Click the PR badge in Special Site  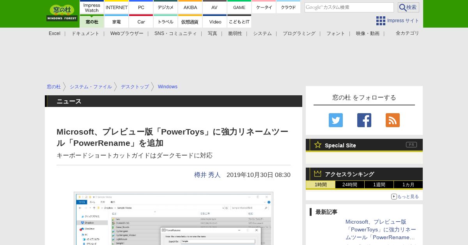pos(411,145)
